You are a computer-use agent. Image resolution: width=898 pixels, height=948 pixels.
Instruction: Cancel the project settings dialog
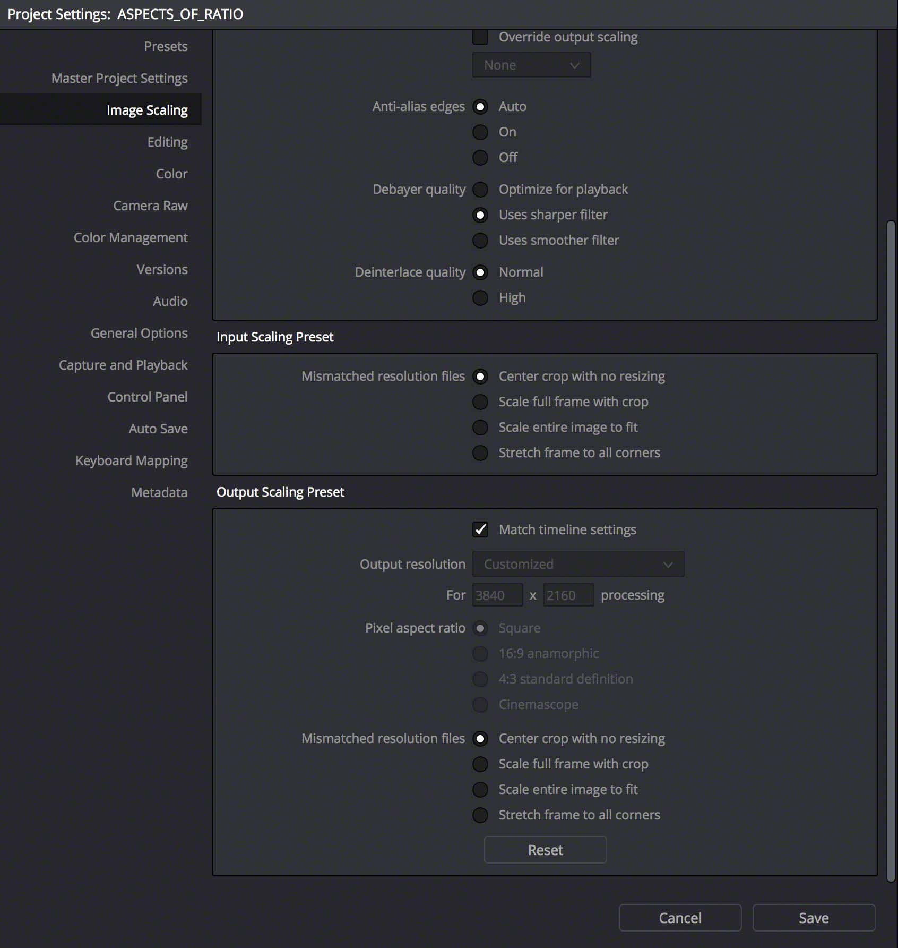pos(680,918)
